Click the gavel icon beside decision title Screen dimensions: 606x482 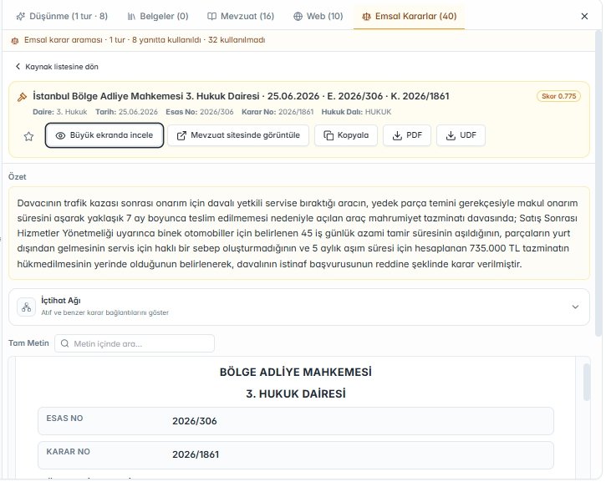point(22,97)
